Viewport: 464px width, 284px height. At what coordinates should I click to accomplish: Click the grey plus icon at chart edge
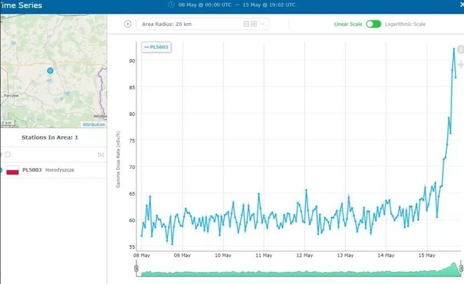point(460,64)
